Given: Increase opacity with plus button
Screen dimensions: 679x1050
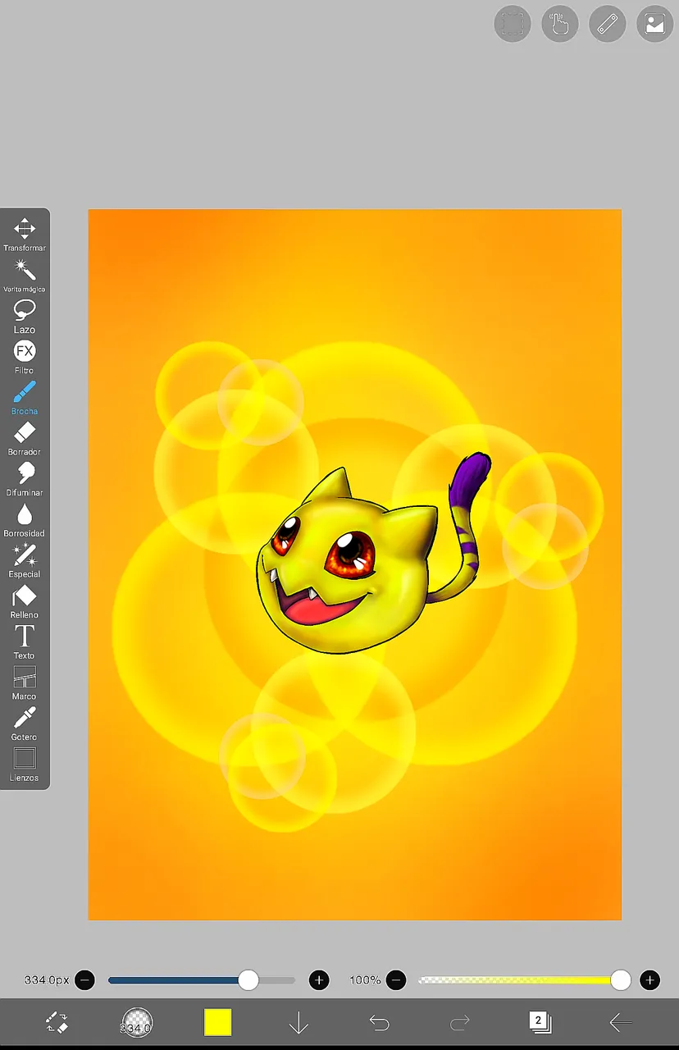Looking at the screenshot, I should [x=650, y=979].
